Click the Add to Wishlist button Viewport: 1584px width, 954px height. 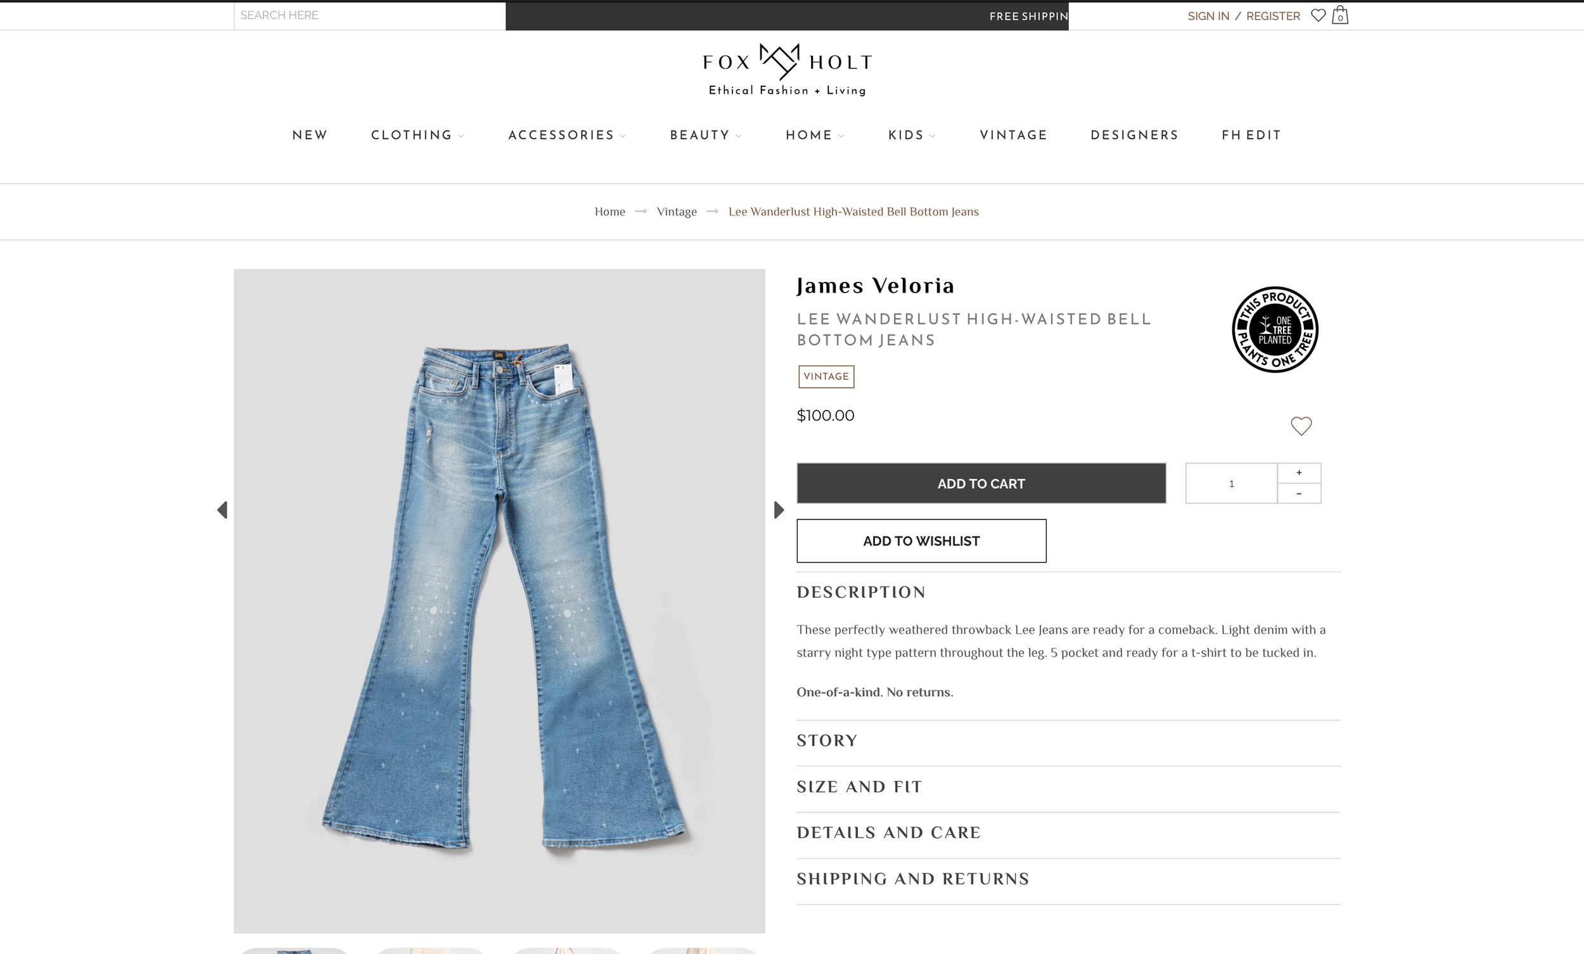tap(921, 540)
